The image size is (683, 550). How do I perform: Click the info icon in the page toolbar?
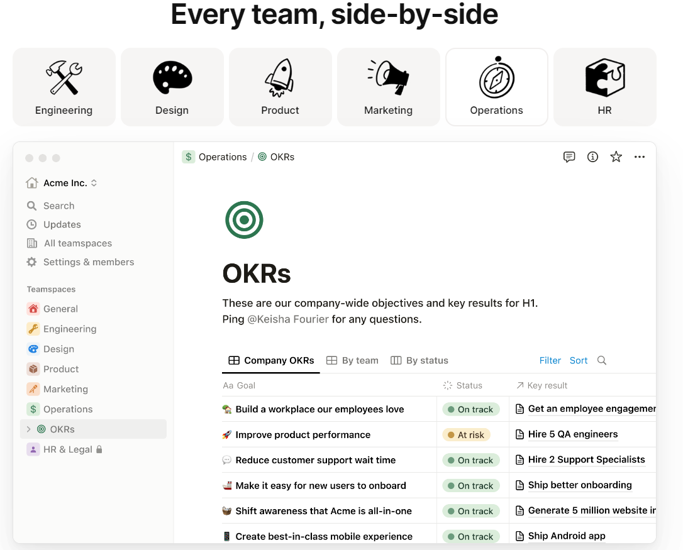[x=592, y=157]
